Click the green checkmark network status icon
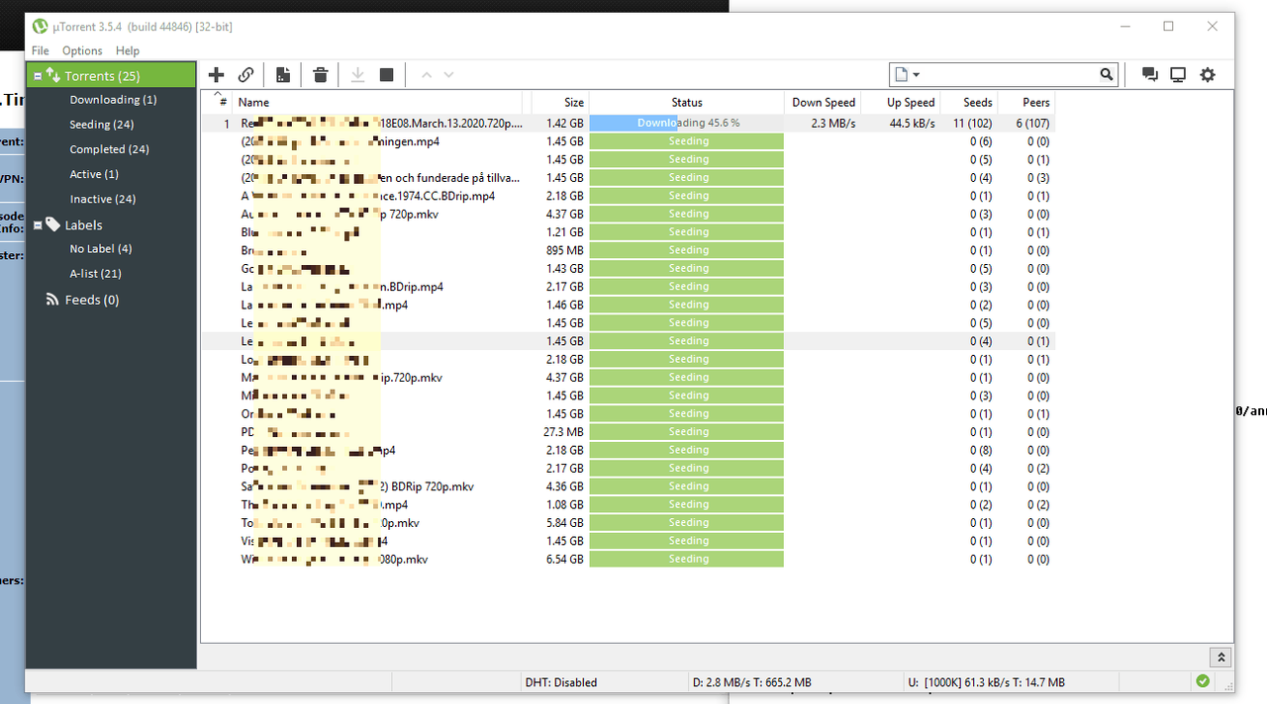The width and height of the screenshot is (1267, 704). click(1203, 681)
